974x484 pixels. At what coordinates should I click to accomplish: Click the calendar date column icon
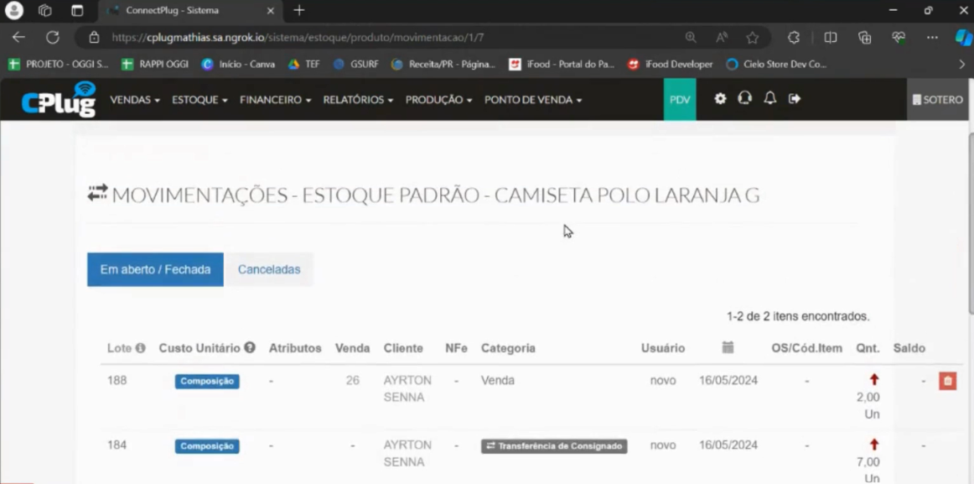click(728, 347)
